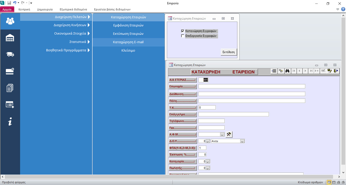The height and width of the screenshot is (185, 346).
Task: Open the Πωλητής dropdown arrow
Action: click(208, 168)
